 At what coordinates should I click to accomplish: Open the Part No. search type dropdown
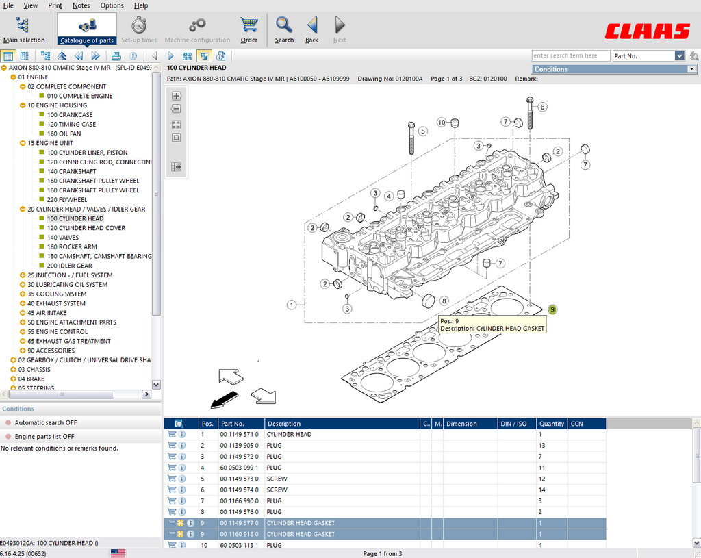tap(680, 56)
